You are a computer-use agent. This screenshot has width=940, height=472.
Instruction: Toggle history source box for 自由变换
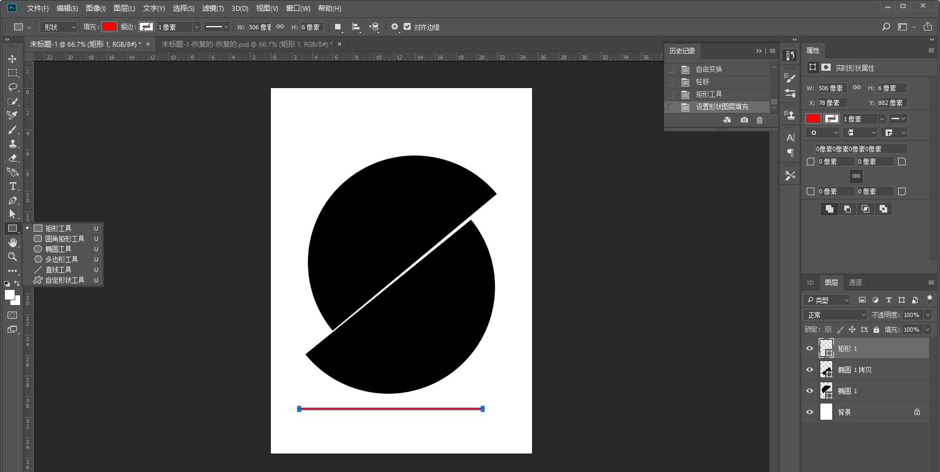point(671,70)
